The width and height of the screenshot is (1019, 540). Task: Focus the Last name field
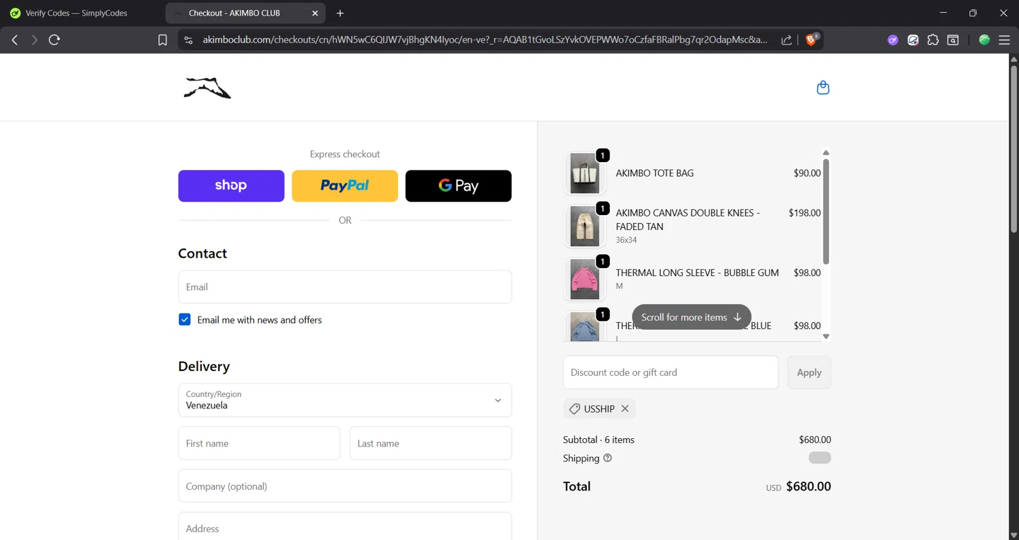coord(431,443)
